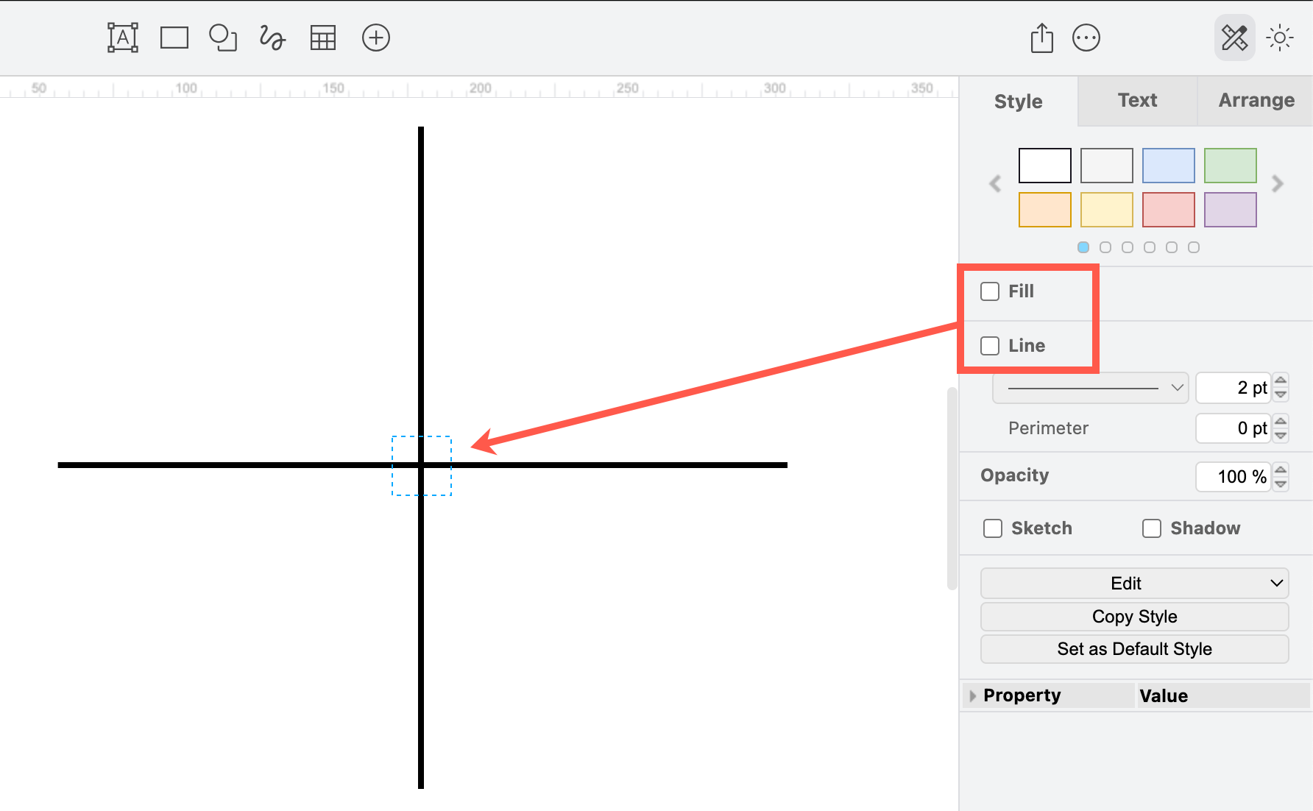The width and height of the screenshot is (1313, 811).
Task: Select the Rectangle shape tool
Action: [x=174, y=37]
